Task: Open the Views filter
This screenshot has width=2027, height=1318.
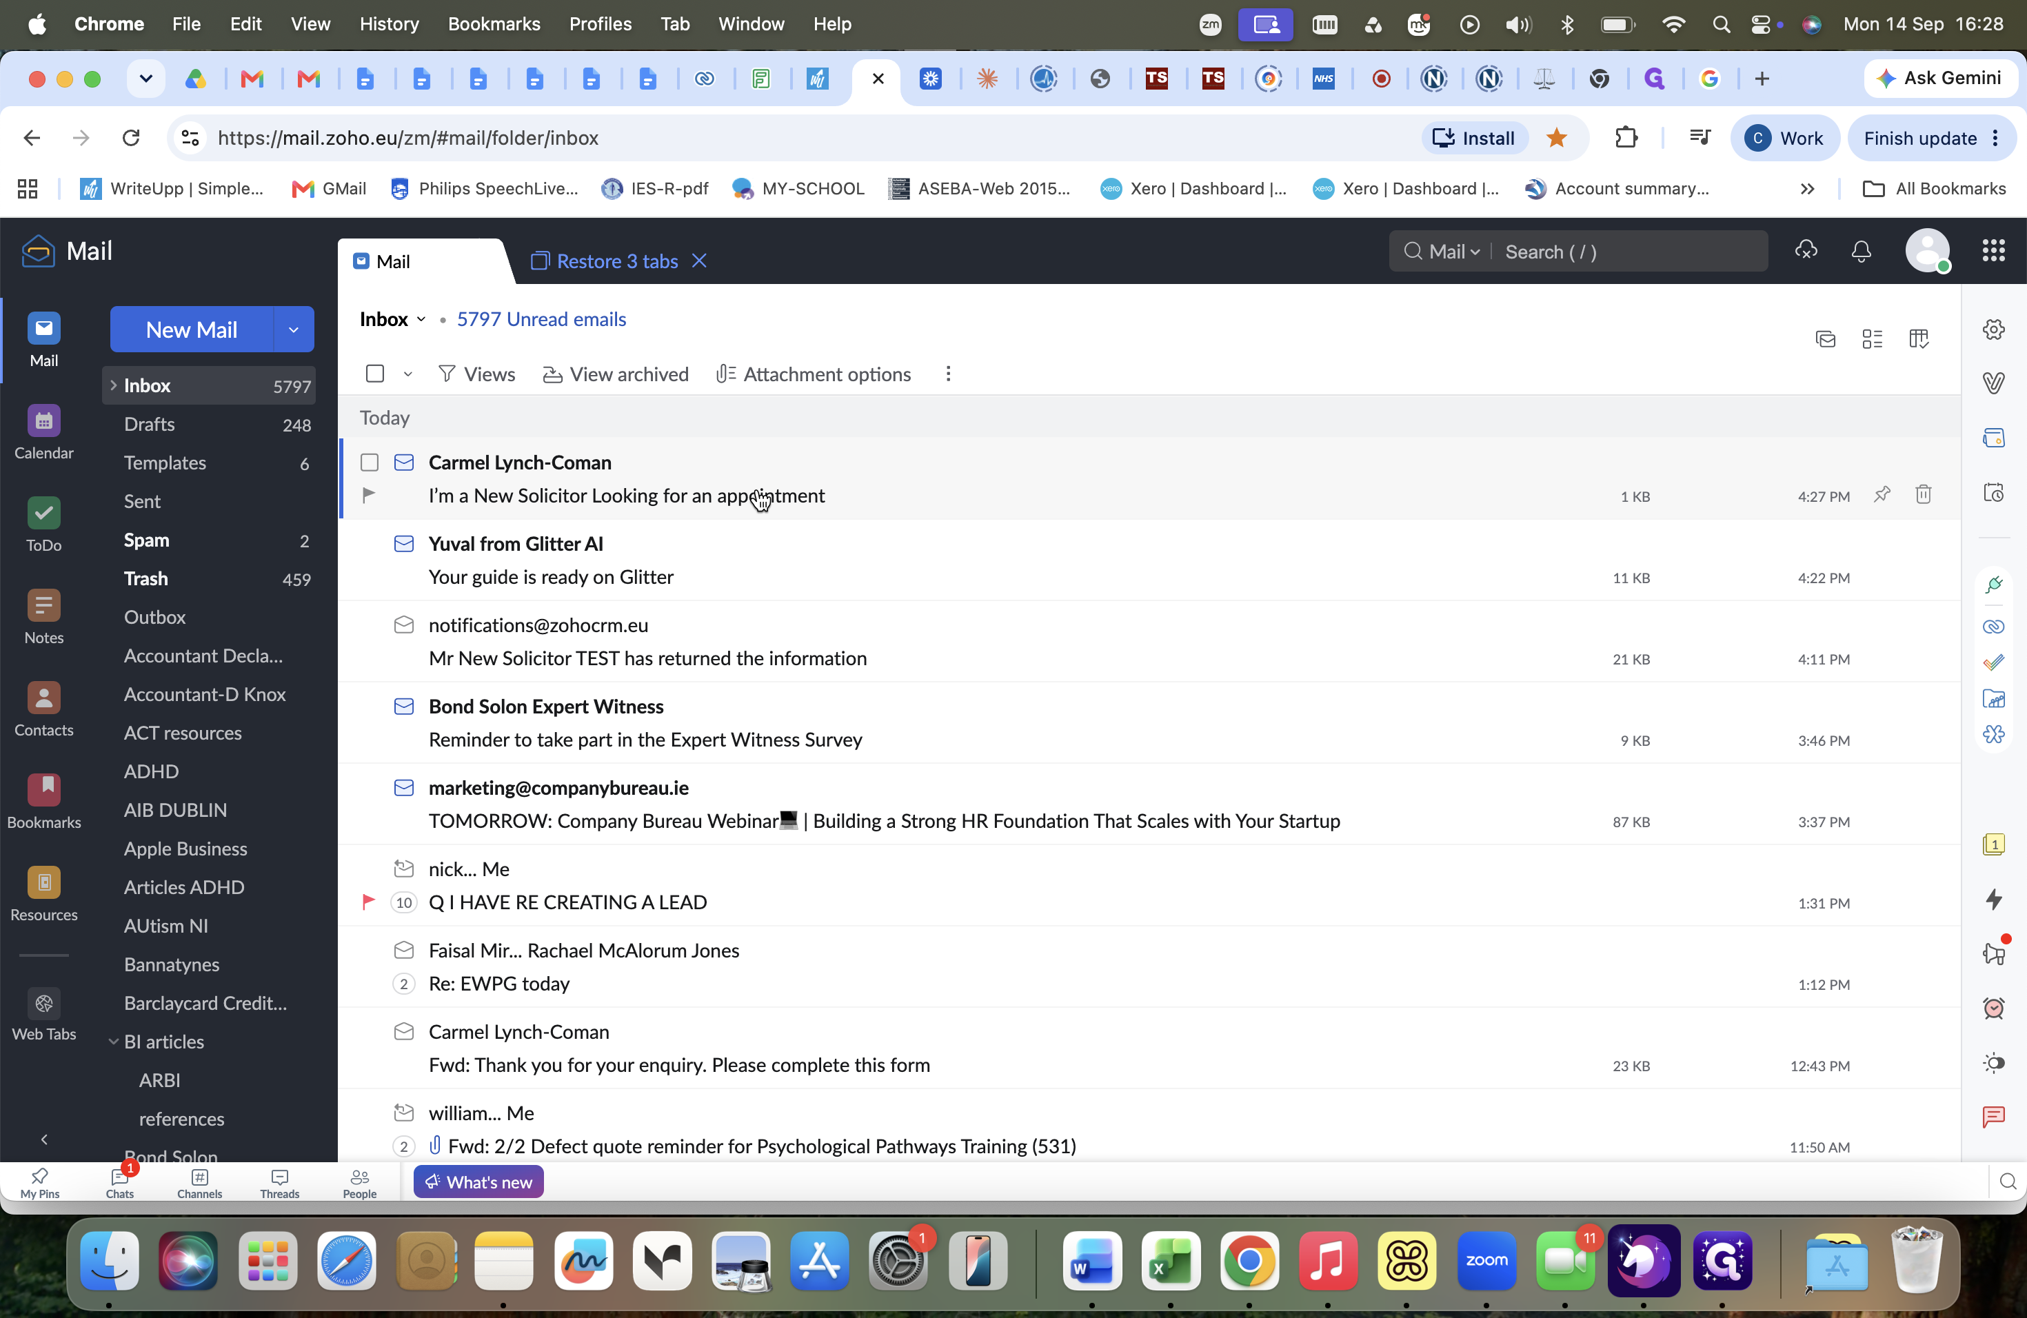Action: tap(477, 374)
